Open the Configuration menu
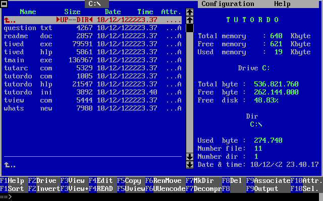Viewport: 323px width, 201px height. [228, 4]
